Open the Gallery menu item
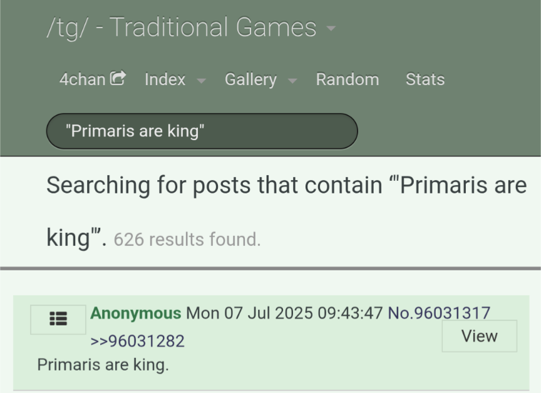Screen dimensions: 541x393 [x=251, y=80]
